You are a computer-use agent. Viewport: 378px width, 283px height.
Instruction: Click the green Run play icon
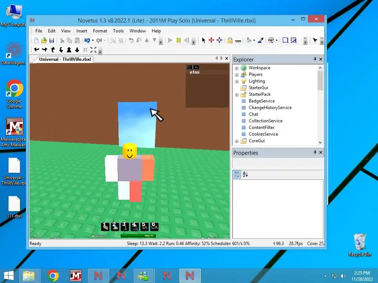coord(170,40)
